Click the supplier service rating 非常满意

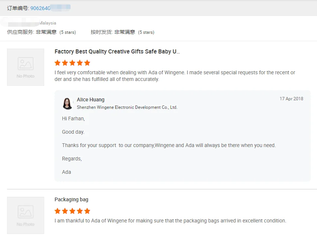(x=46, y=32)
